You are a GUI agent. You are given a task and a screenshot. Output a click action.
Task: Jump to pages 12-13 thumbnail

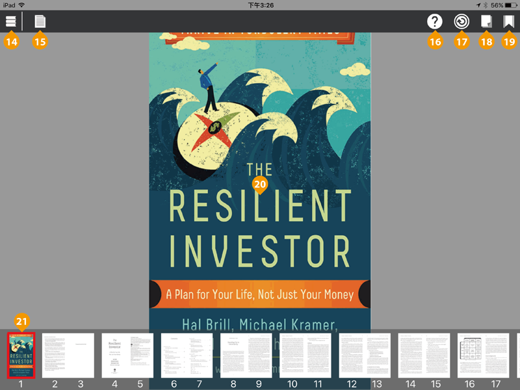pyautogui.click(x=365, y=356)
